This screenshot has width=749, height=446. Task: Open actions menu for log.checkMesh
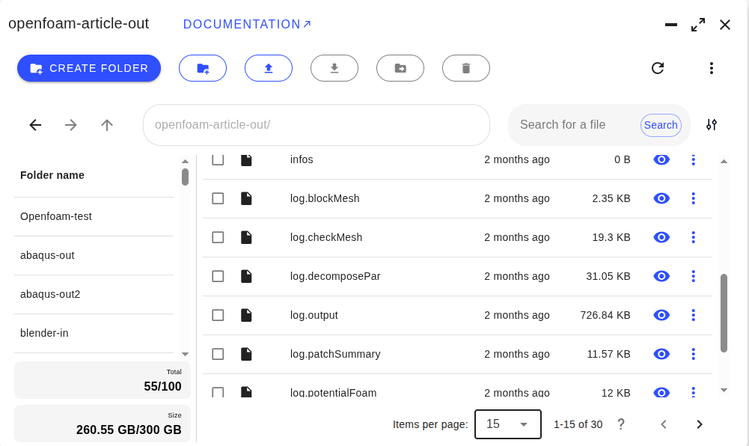[693, 237]
